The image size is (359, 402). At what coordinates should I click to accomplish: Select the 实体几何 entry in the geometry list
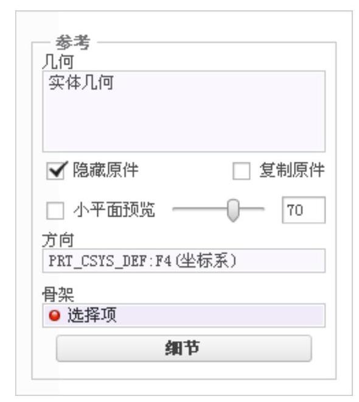coord(81,83)
